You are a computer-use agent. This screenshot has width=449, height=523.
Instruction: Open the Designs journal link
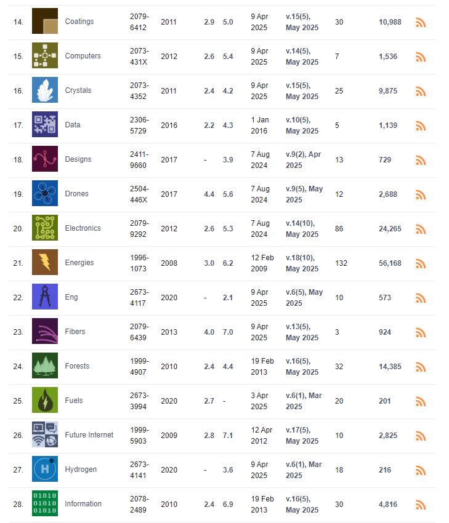coord(78,159)
